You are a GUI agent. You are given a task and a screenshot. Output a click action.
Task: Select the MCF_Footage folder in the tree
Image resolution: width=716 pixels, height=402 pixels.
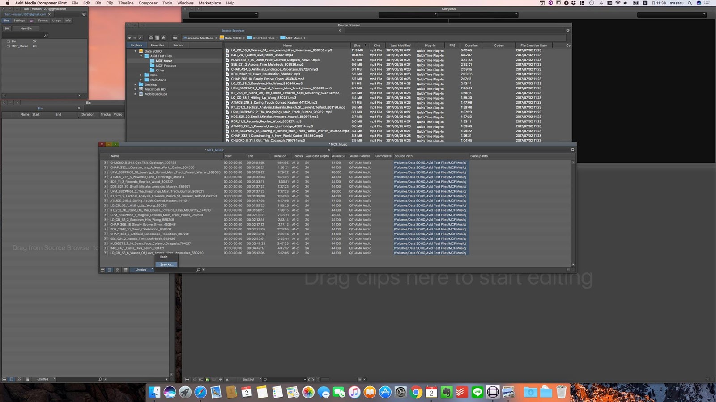tap(166, 66)
